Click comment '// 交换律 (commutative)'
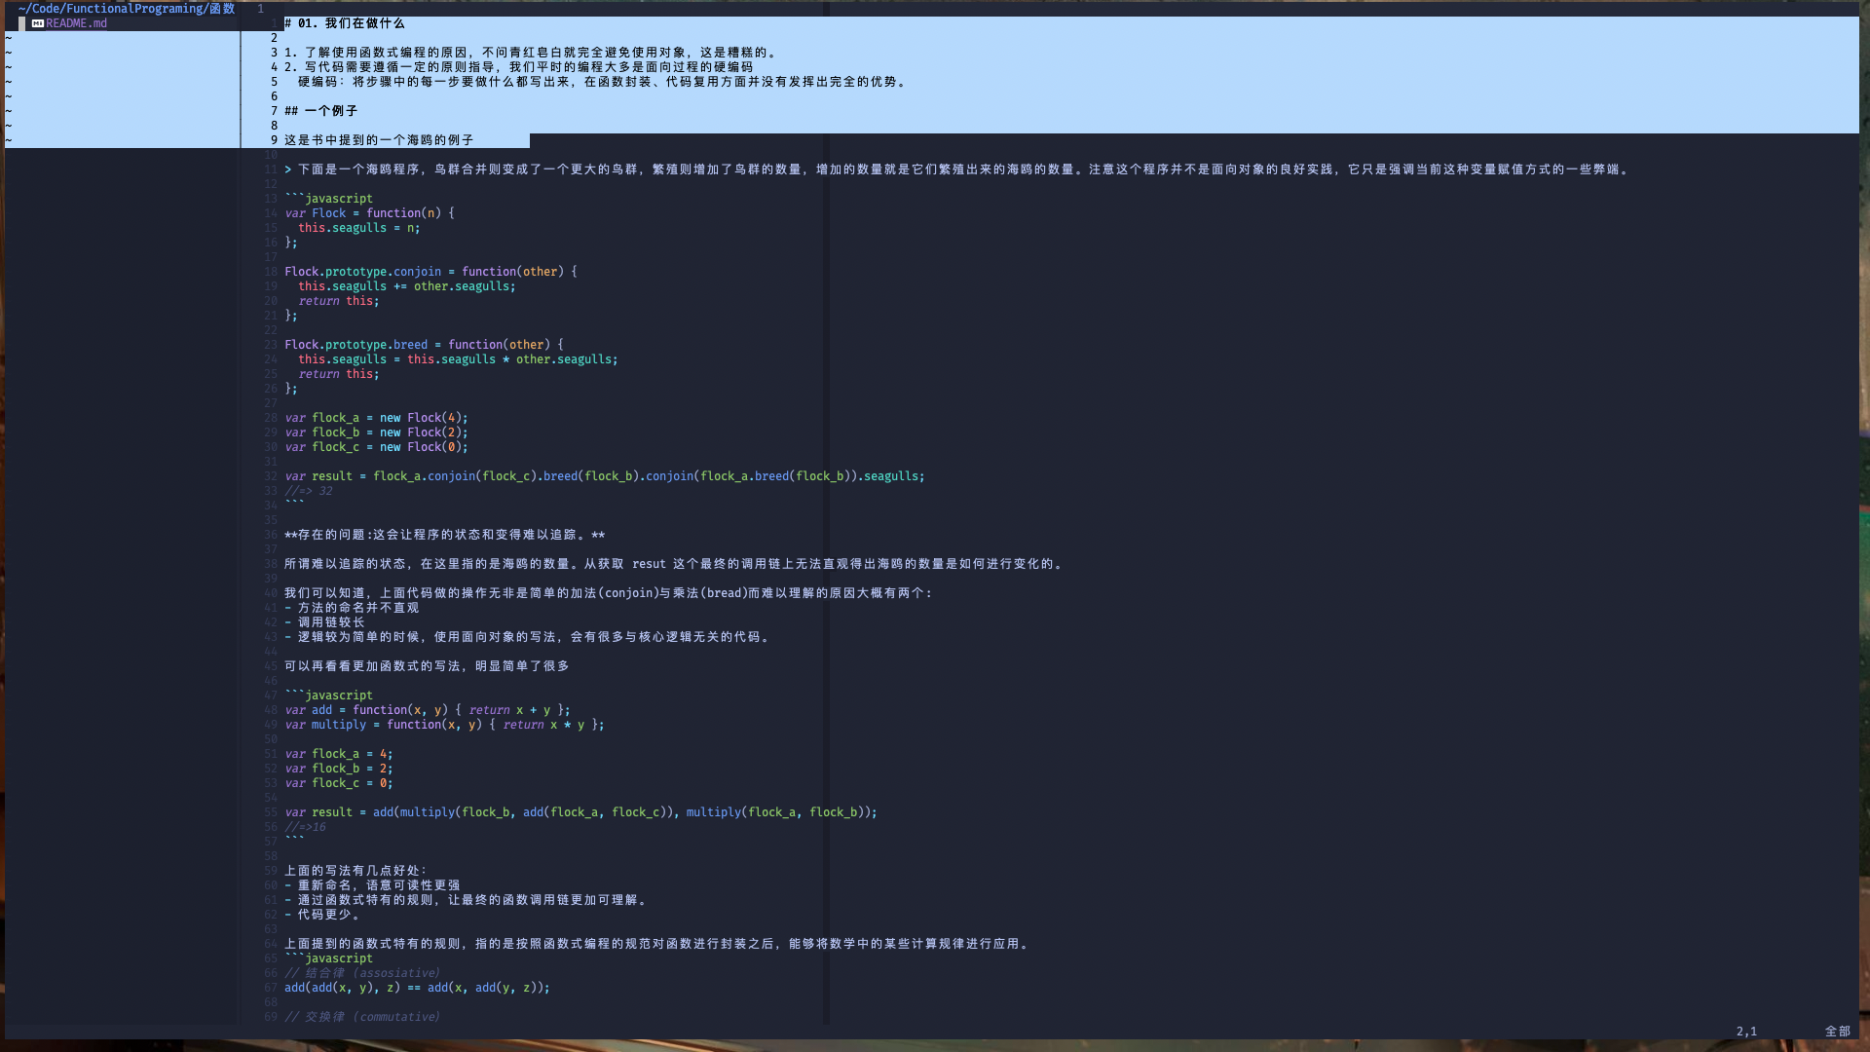Screen dimensions: 1870x1052 (362, 1017)
